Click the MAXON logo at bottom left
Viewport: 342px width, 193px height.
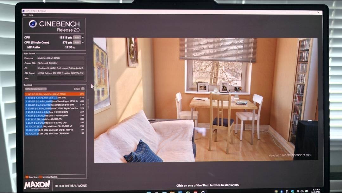37,185
